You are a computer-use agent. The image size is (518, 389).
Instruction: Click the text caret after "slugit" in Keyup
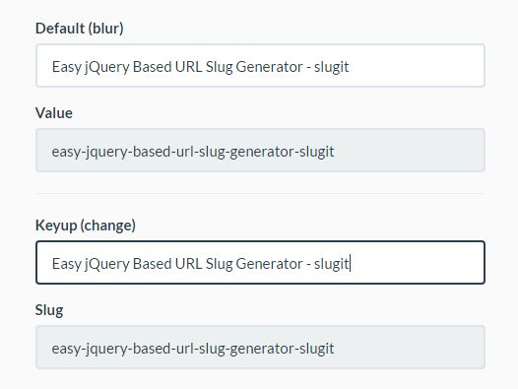click(x=351, y=263)
